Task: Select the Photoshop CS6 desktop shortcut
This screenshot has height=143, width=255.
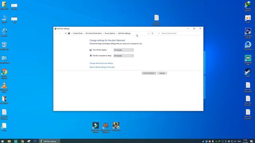Action: pos(248,33)
